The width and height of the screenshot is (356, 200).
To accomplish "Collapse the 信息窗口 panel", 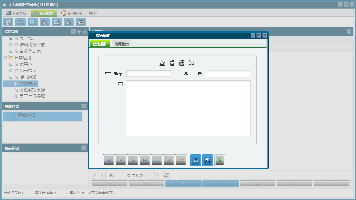I will 84,106.
